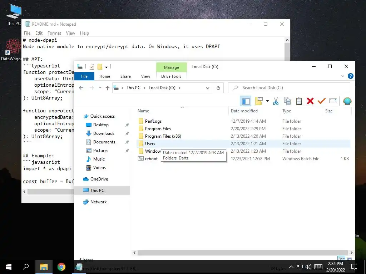The width and height of the screenshot is (366, 274).
Task: Click the Cut scissors icon
Action: pos(276,101)
